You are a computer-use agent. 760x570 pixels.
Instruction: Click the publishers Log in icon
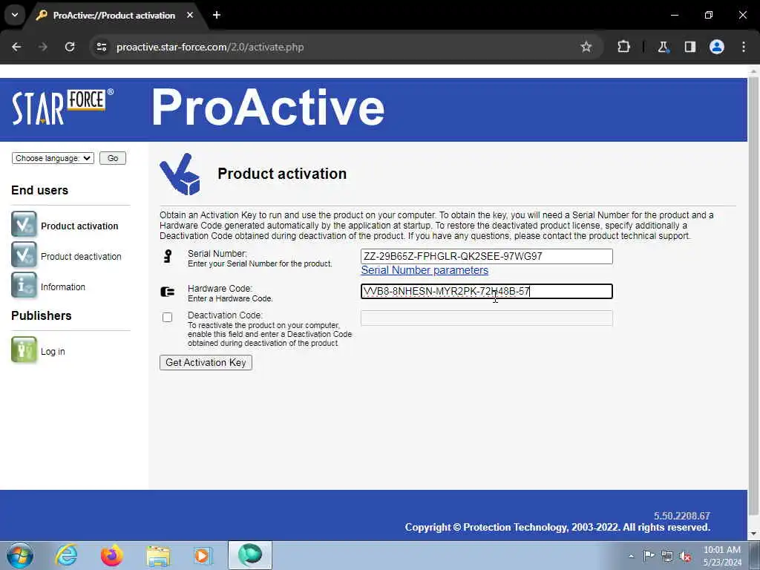(24, 350)
